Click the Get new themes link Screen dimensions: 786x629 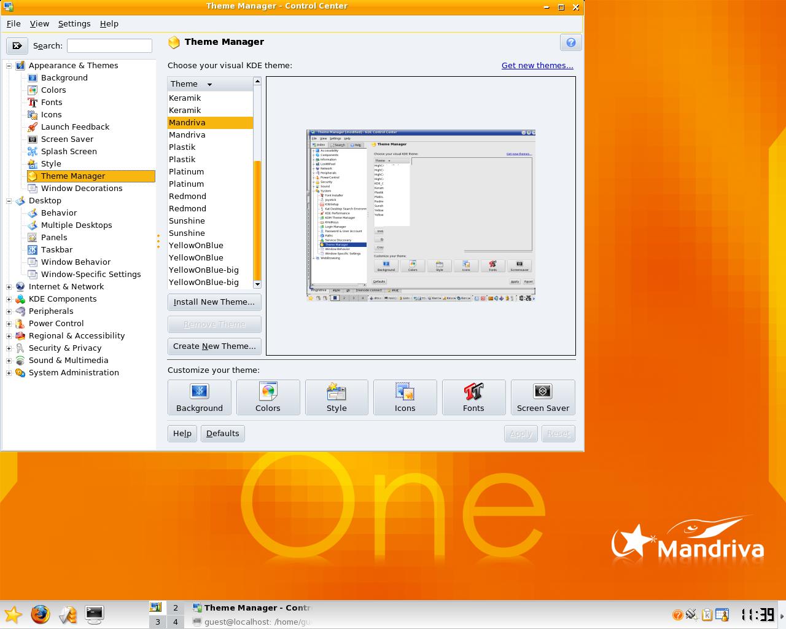[x=537, y=66]
